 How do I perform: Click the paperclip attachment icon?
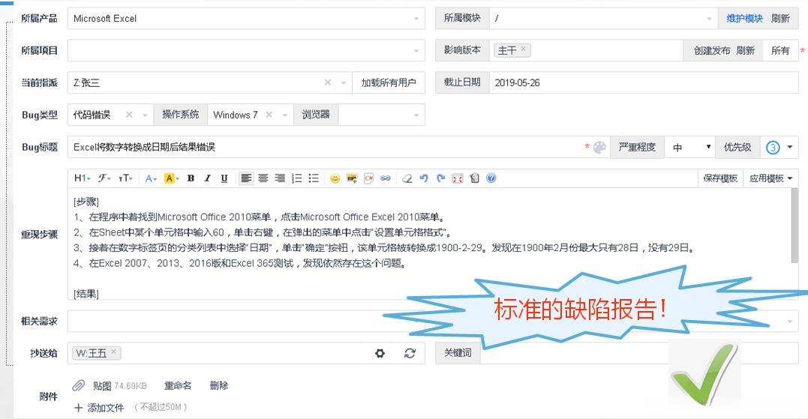coord(78,385)
